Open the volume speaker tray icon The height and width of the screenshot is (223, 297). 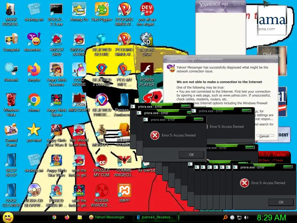point(246,217)
